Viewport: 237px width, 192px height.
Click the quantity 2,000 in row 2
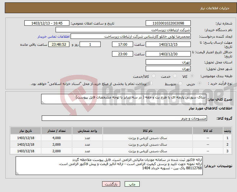pos(56,144)
